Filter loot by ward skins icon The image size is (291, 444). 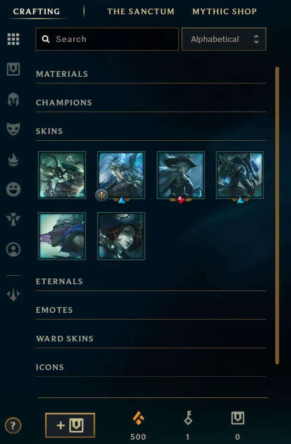tap(13, 219)
